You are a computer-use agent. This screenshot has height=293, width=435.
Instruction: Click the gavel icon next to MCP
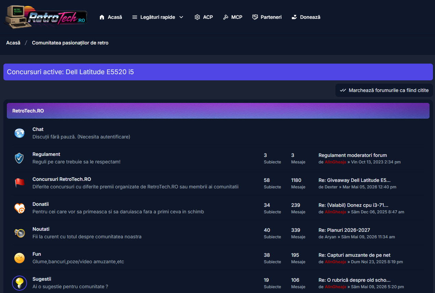click(x=226, y=17)
